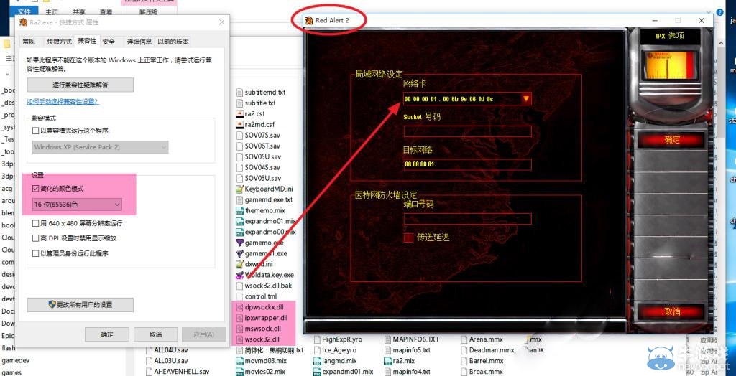
Task: Open the 16-bit (65536) color dropdown
Action: (77, 204)
